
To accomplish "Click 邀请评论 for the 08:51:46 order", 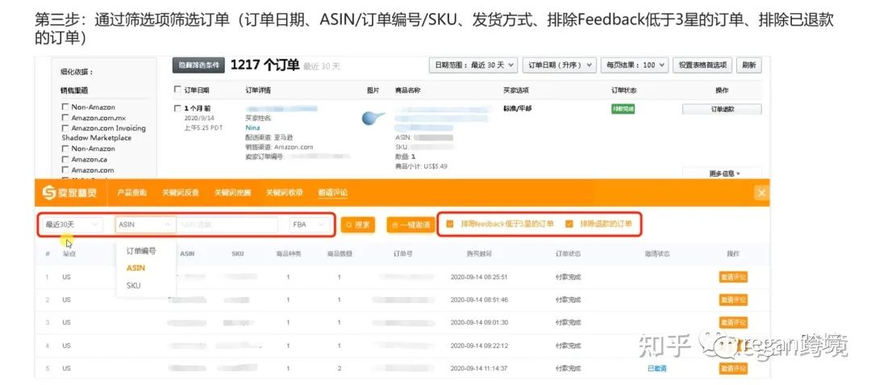I will (733, 299).
